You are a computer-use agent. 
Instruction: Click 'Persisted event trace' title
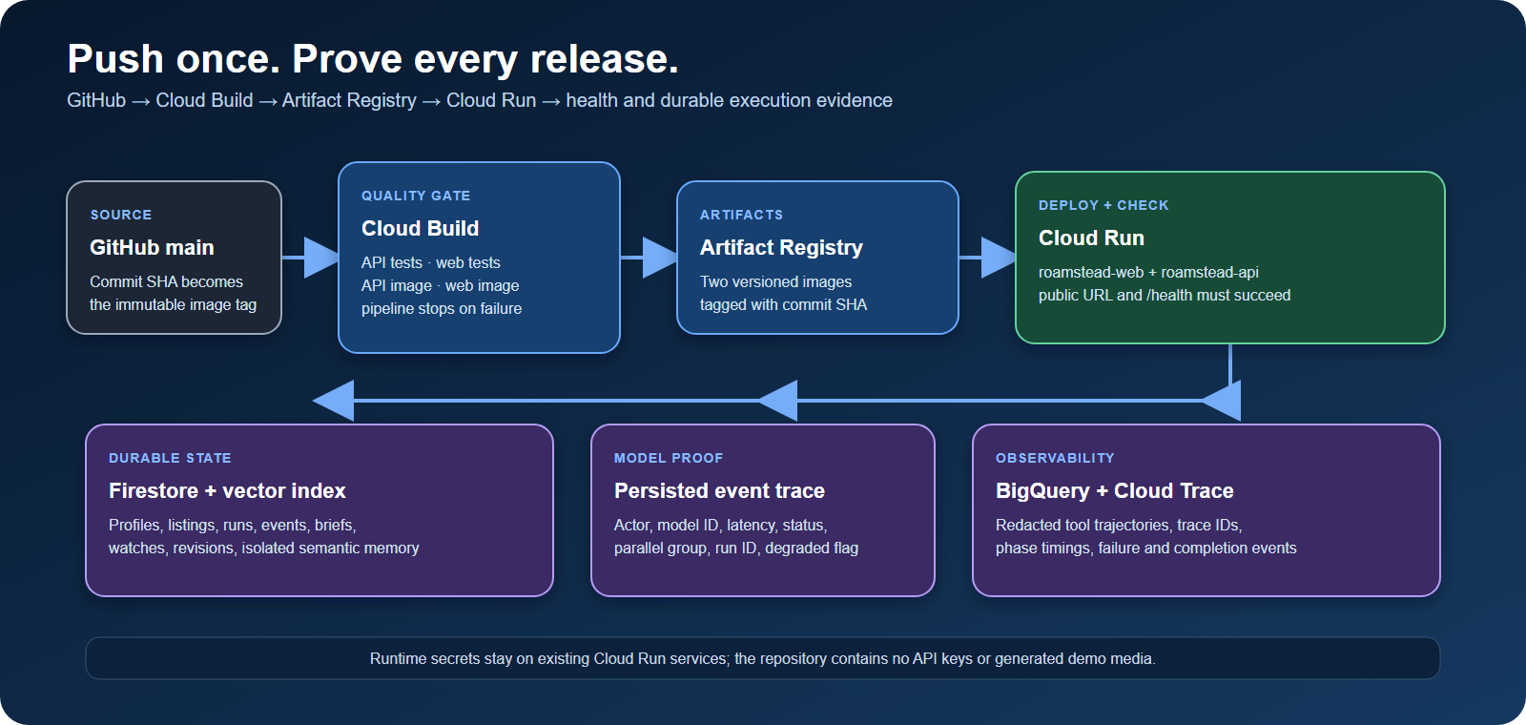[719, 490]
